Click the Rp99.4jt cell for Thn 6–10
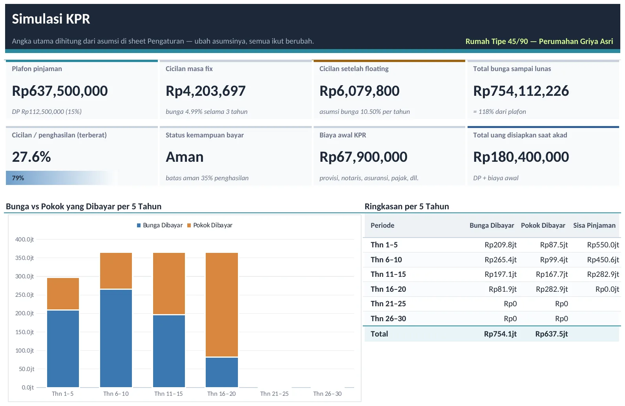625x406 pixels. tap(554, 260)
